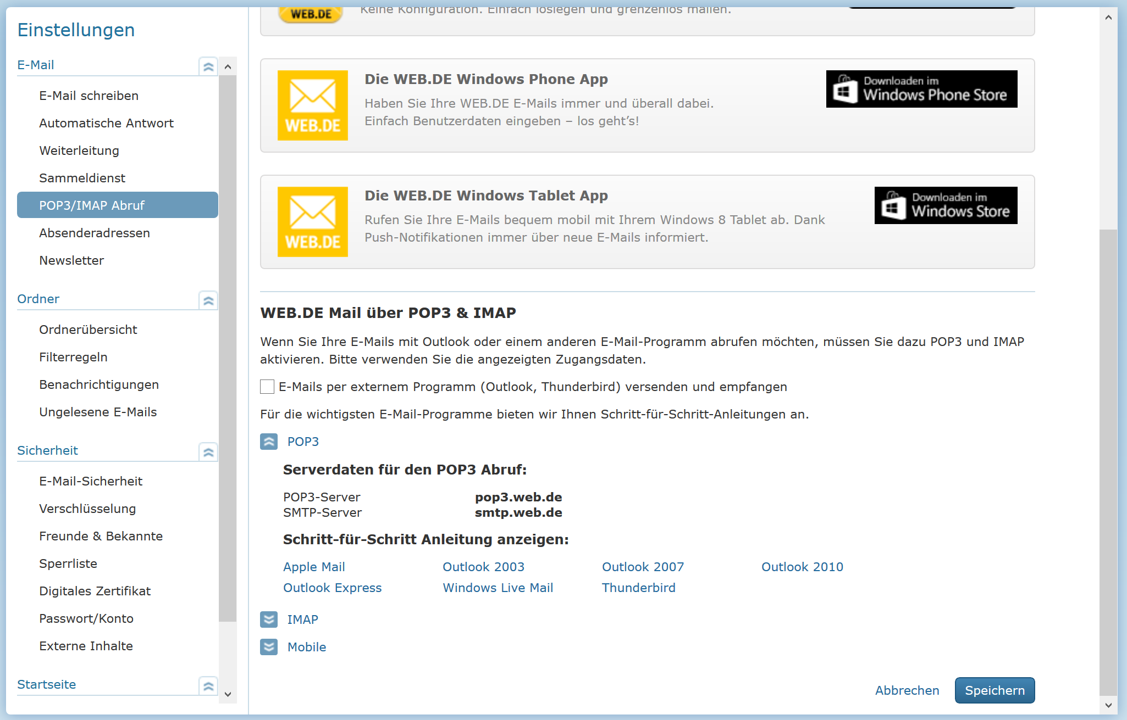Open the Outlook 2010 guide link
This screenshot has height=720, width=1127.
(802, 567)
